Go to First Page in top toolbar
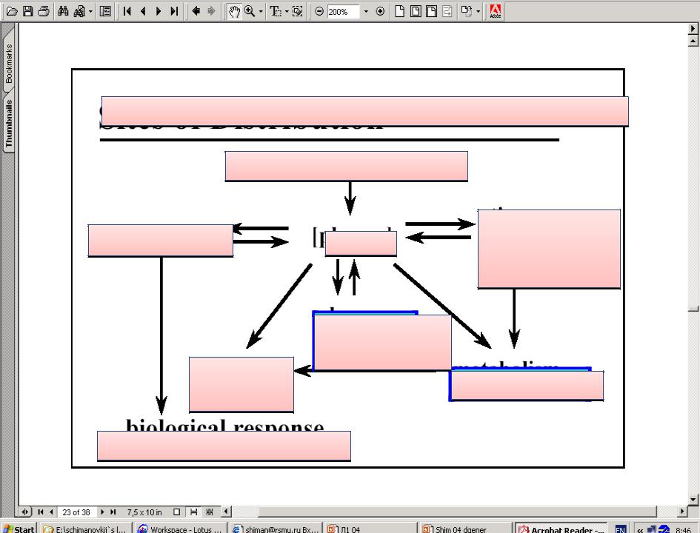The height and width of the screenshot is (533, 700). pos(127,11)
